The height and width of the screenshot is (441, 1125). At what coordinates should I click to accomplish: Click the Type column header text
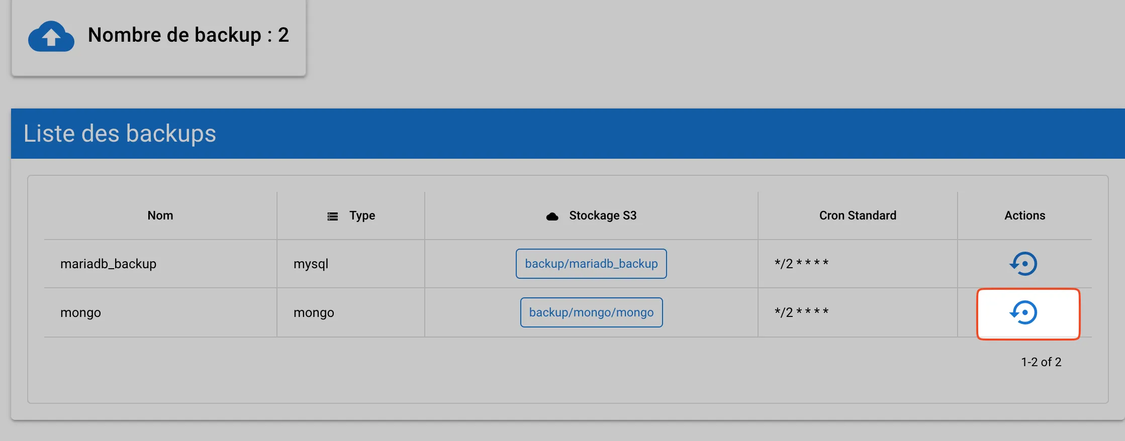[x=362, y=215]
